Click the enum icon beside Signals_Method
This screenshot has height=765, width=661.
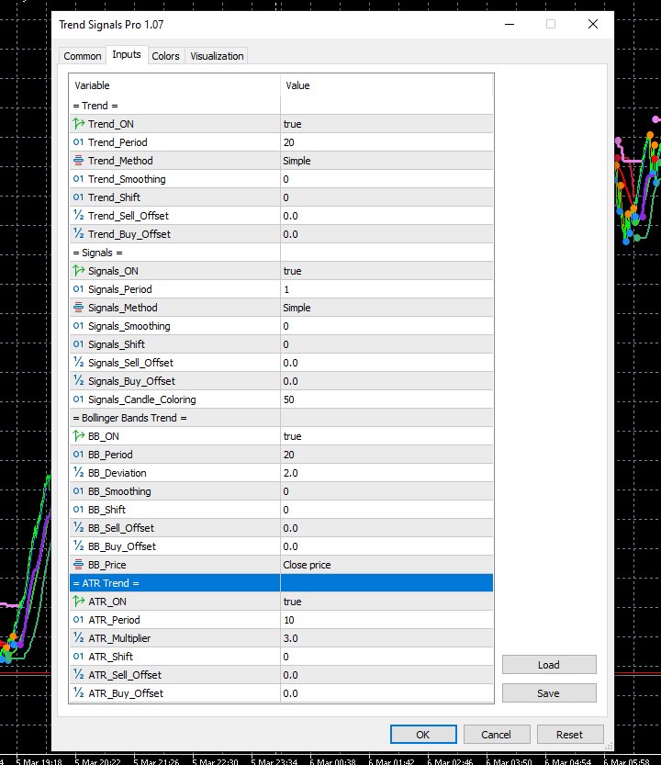point(79,308)
